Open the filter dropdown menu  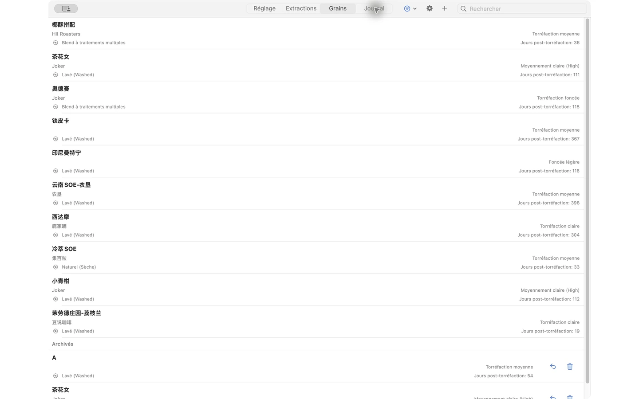pos(410,8)
